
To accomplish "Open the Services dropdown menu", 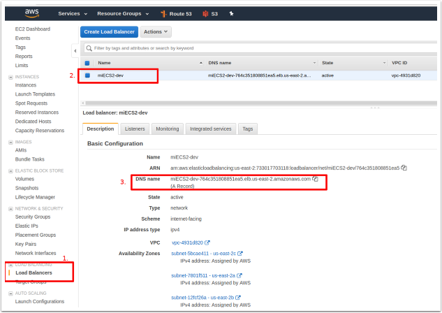I will [x=73, y=13].
